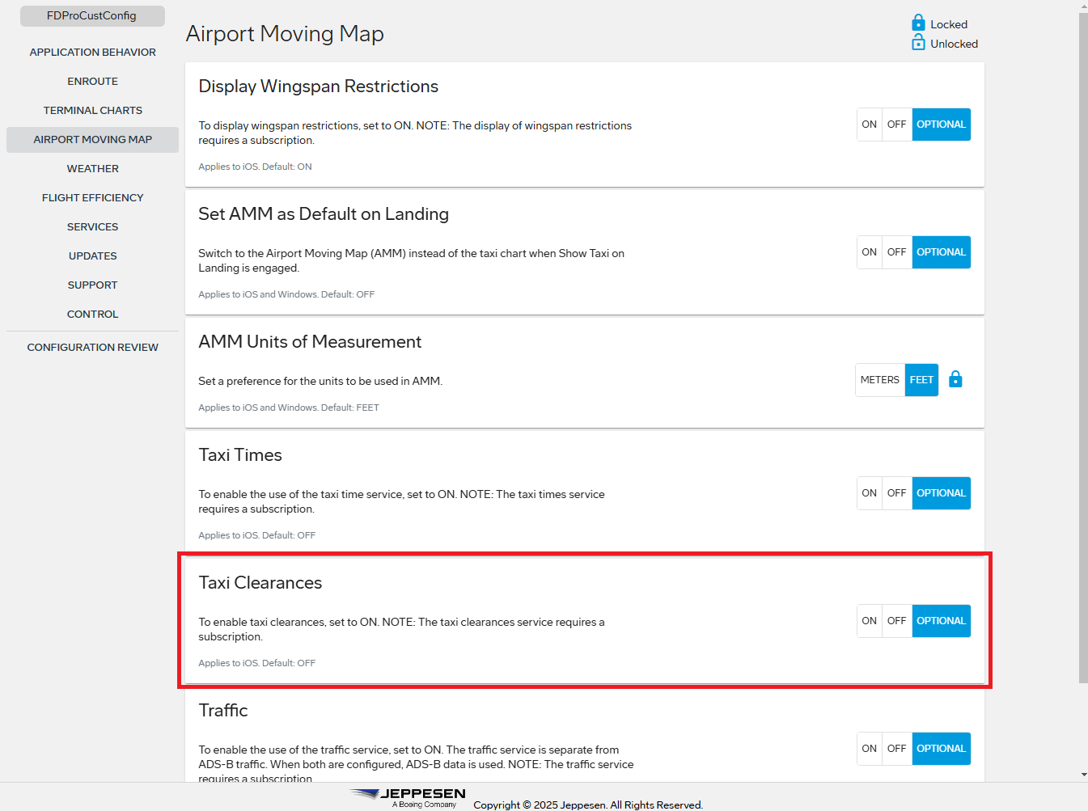This screenshot has width=1088, height=811.
Task: Go to Flight Efficiency section
Action: coord(92,197)
